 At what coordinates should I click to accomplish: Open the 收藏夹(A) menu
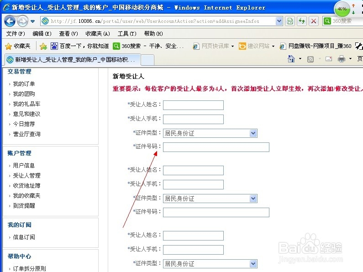[97, 34]
